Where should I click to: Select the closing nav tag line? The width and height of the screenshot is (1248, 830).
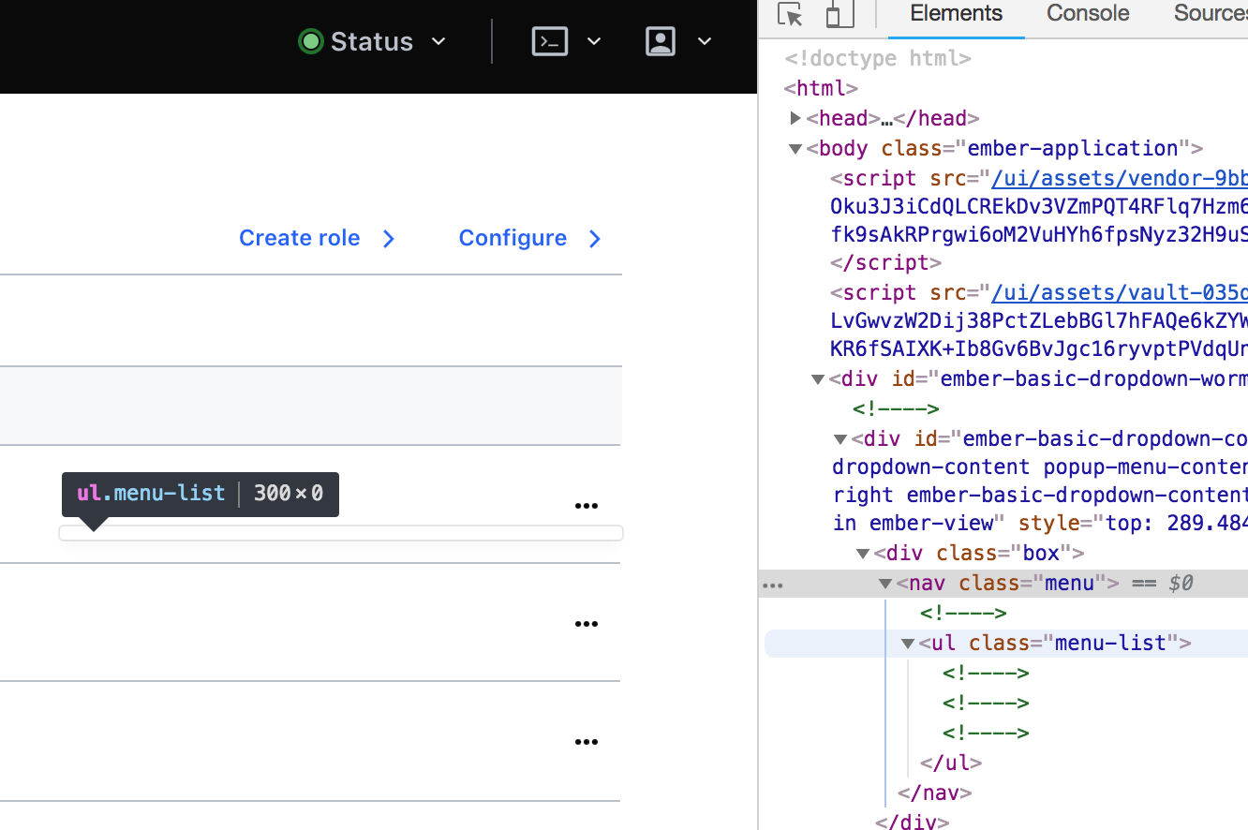[934, 793]
